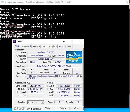Viewport: 130px width, 112px height.
Task: Expand the Tools dropdown arrow
Action: coord(54,108)
